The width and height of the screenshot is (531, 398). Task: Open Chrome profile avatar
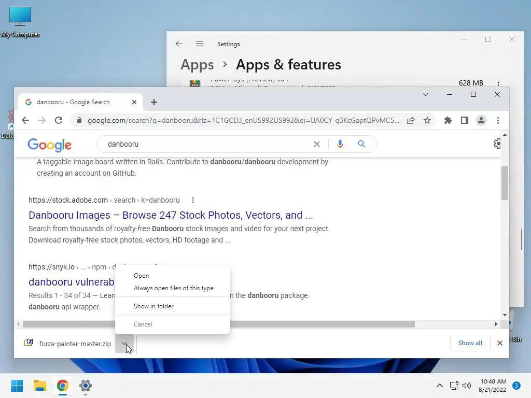click(481, 120)
